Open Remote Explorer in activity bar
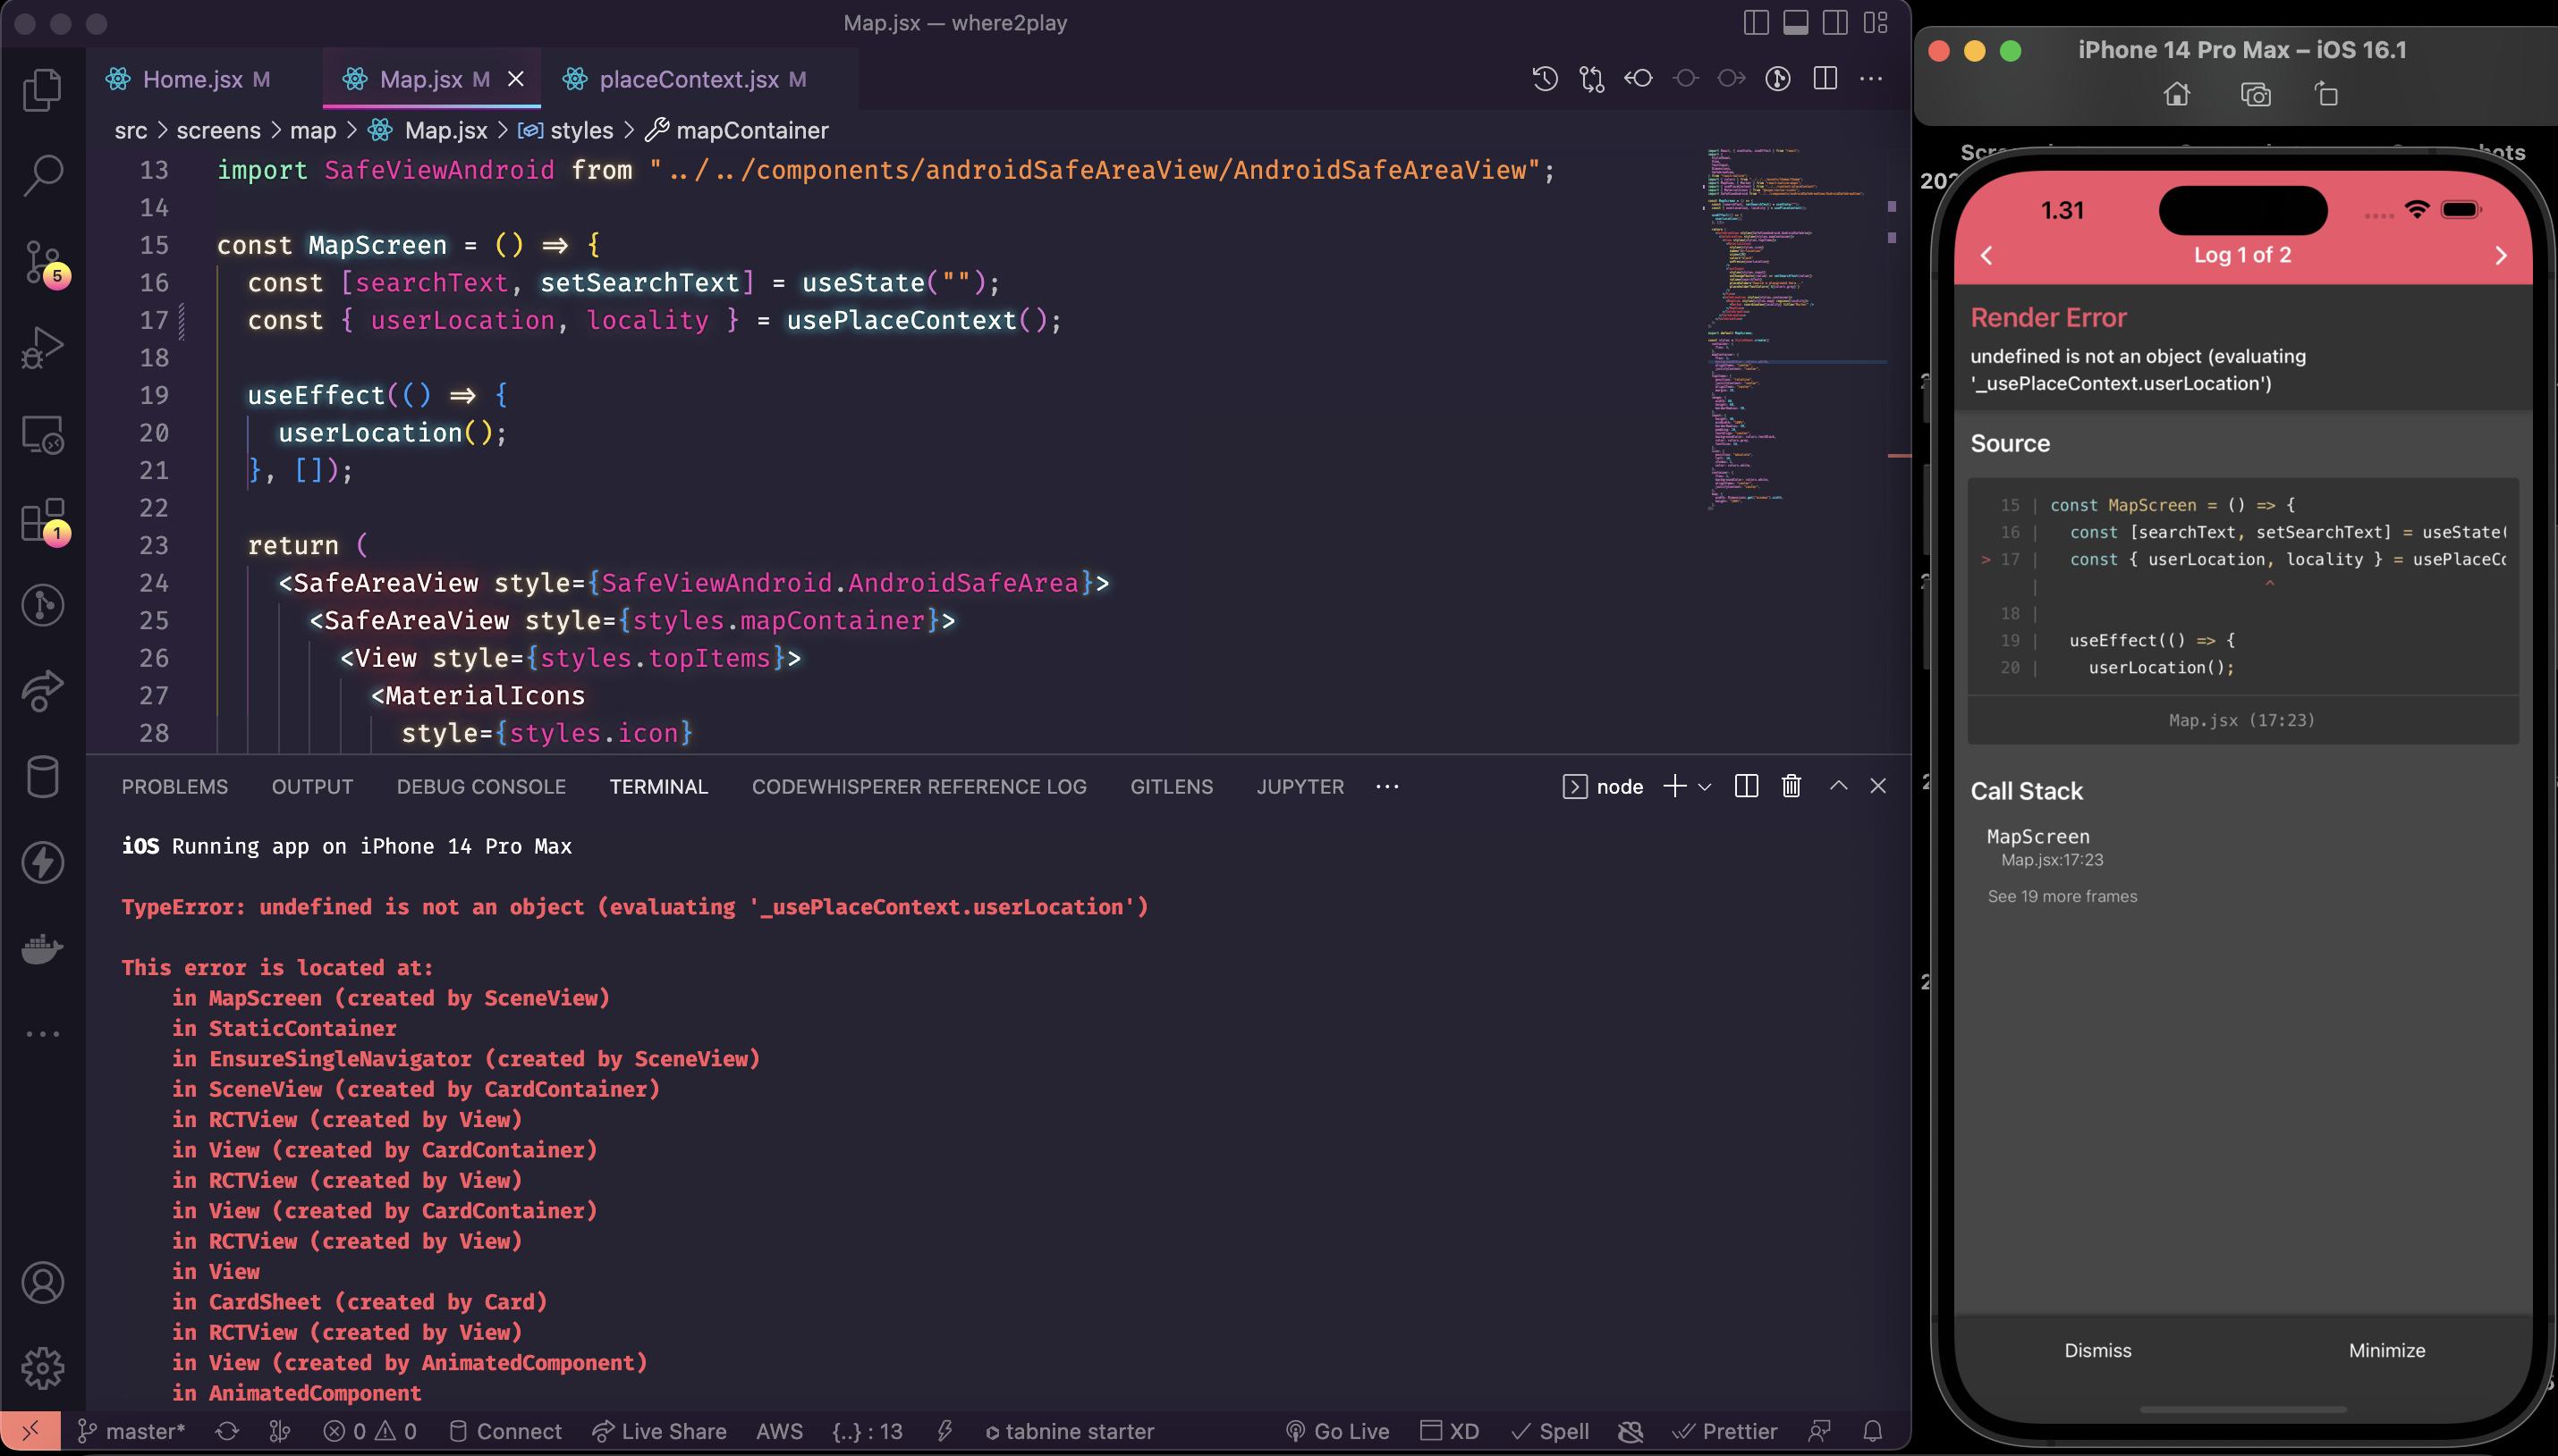Viewport: 2558px width, 1456px height. tap(42, 435)
